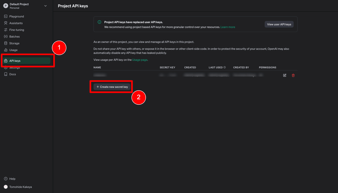Screen dimensions: 338x193
Task: Click the Storage database icon
Action: [x=6, y=43]
